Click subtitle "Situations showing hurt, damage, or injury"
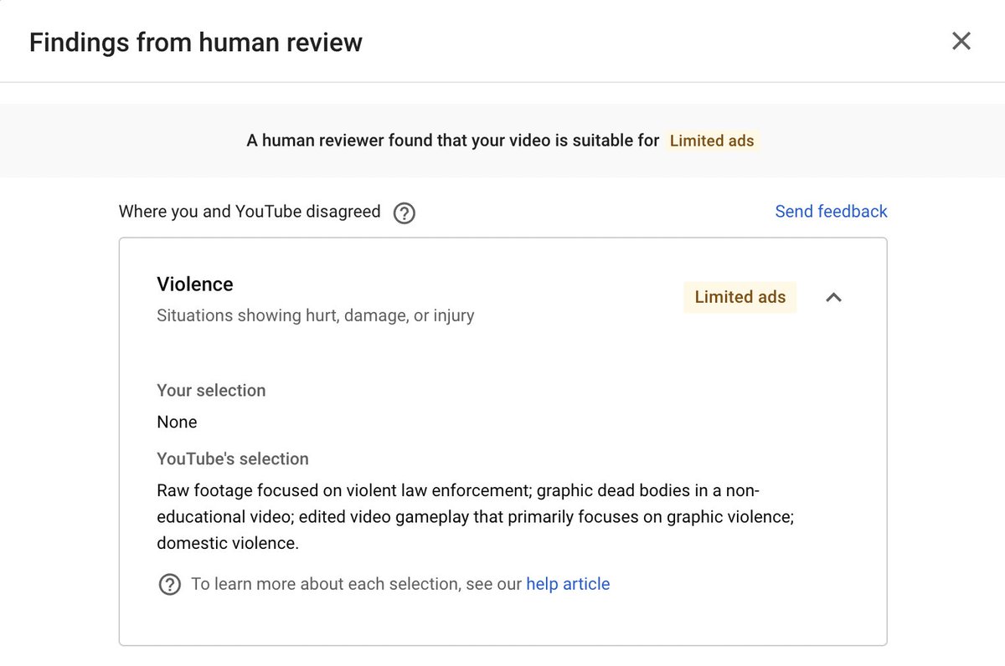Screen dimensions: 1005x666 [x=316, y=316]
